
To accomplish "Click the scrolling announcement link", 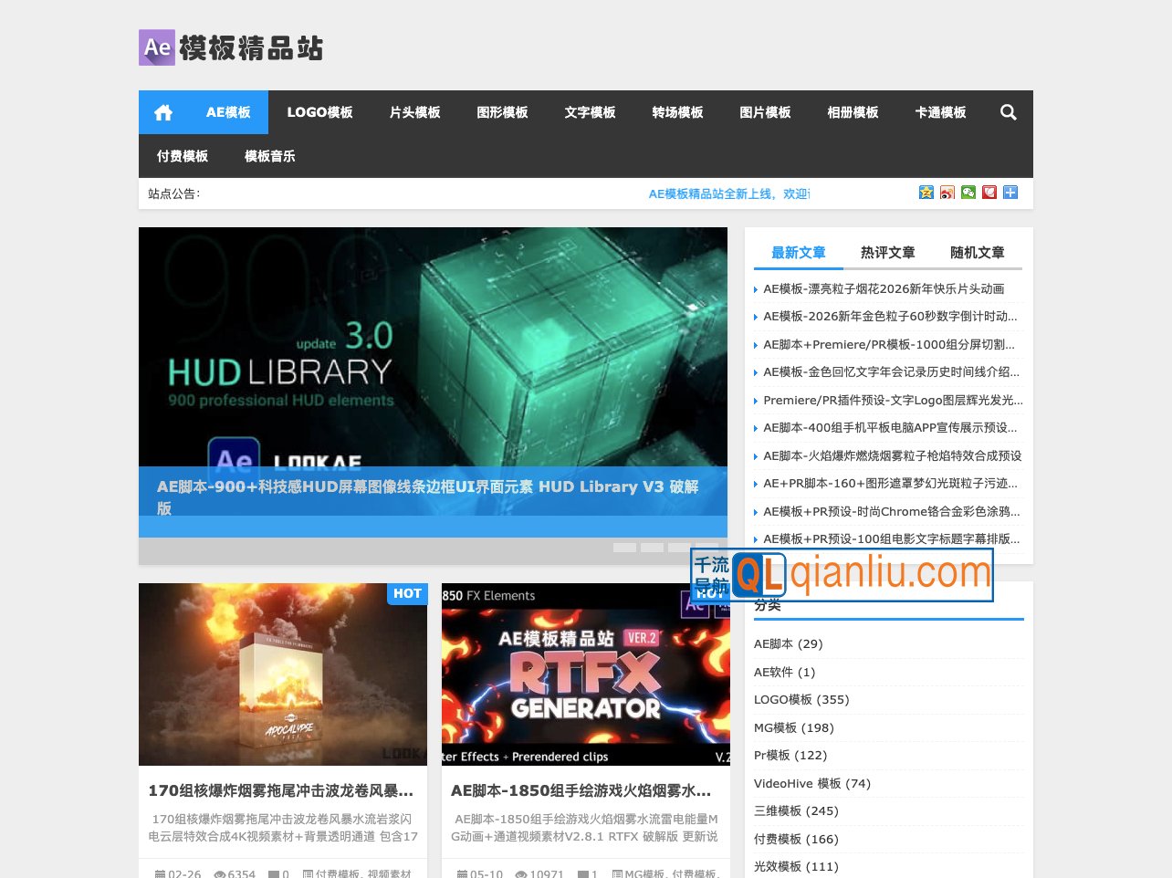I will [730, 193].
